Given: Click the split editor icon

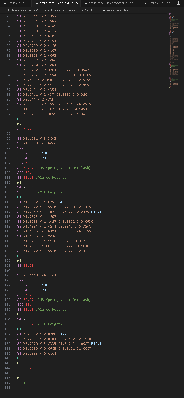Looking at the screenshot, I should (x=179, y=3).
